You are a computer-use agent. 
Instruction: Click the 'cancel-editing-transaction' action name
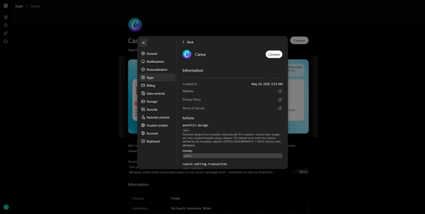205,164
